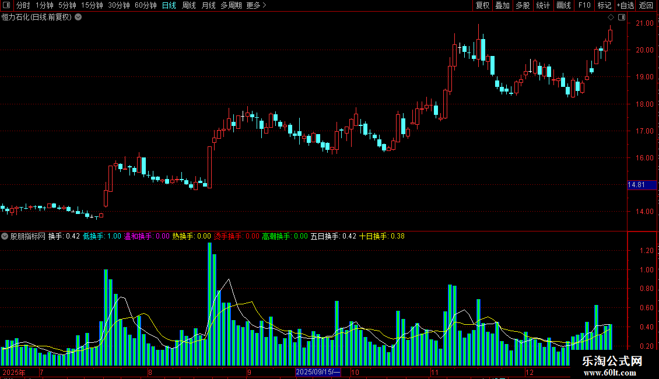The width and height of the screenshot is (659, 379).
Task: Open the 画线 drawing tools
Action: (x=563, y=5)
